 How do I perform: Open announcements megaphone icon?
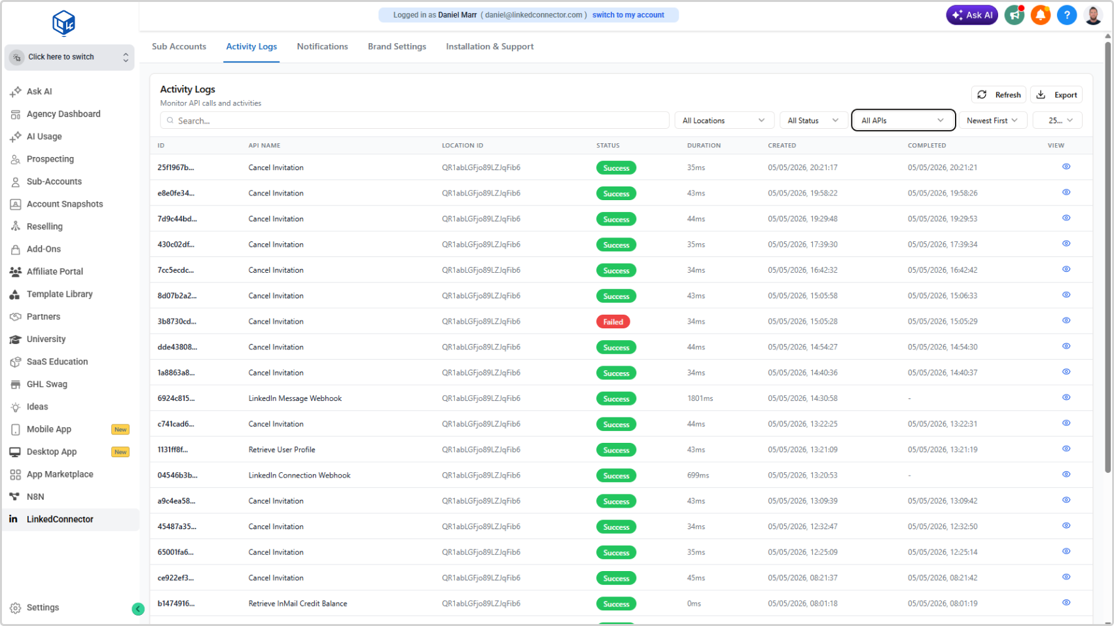point(1015,15)
